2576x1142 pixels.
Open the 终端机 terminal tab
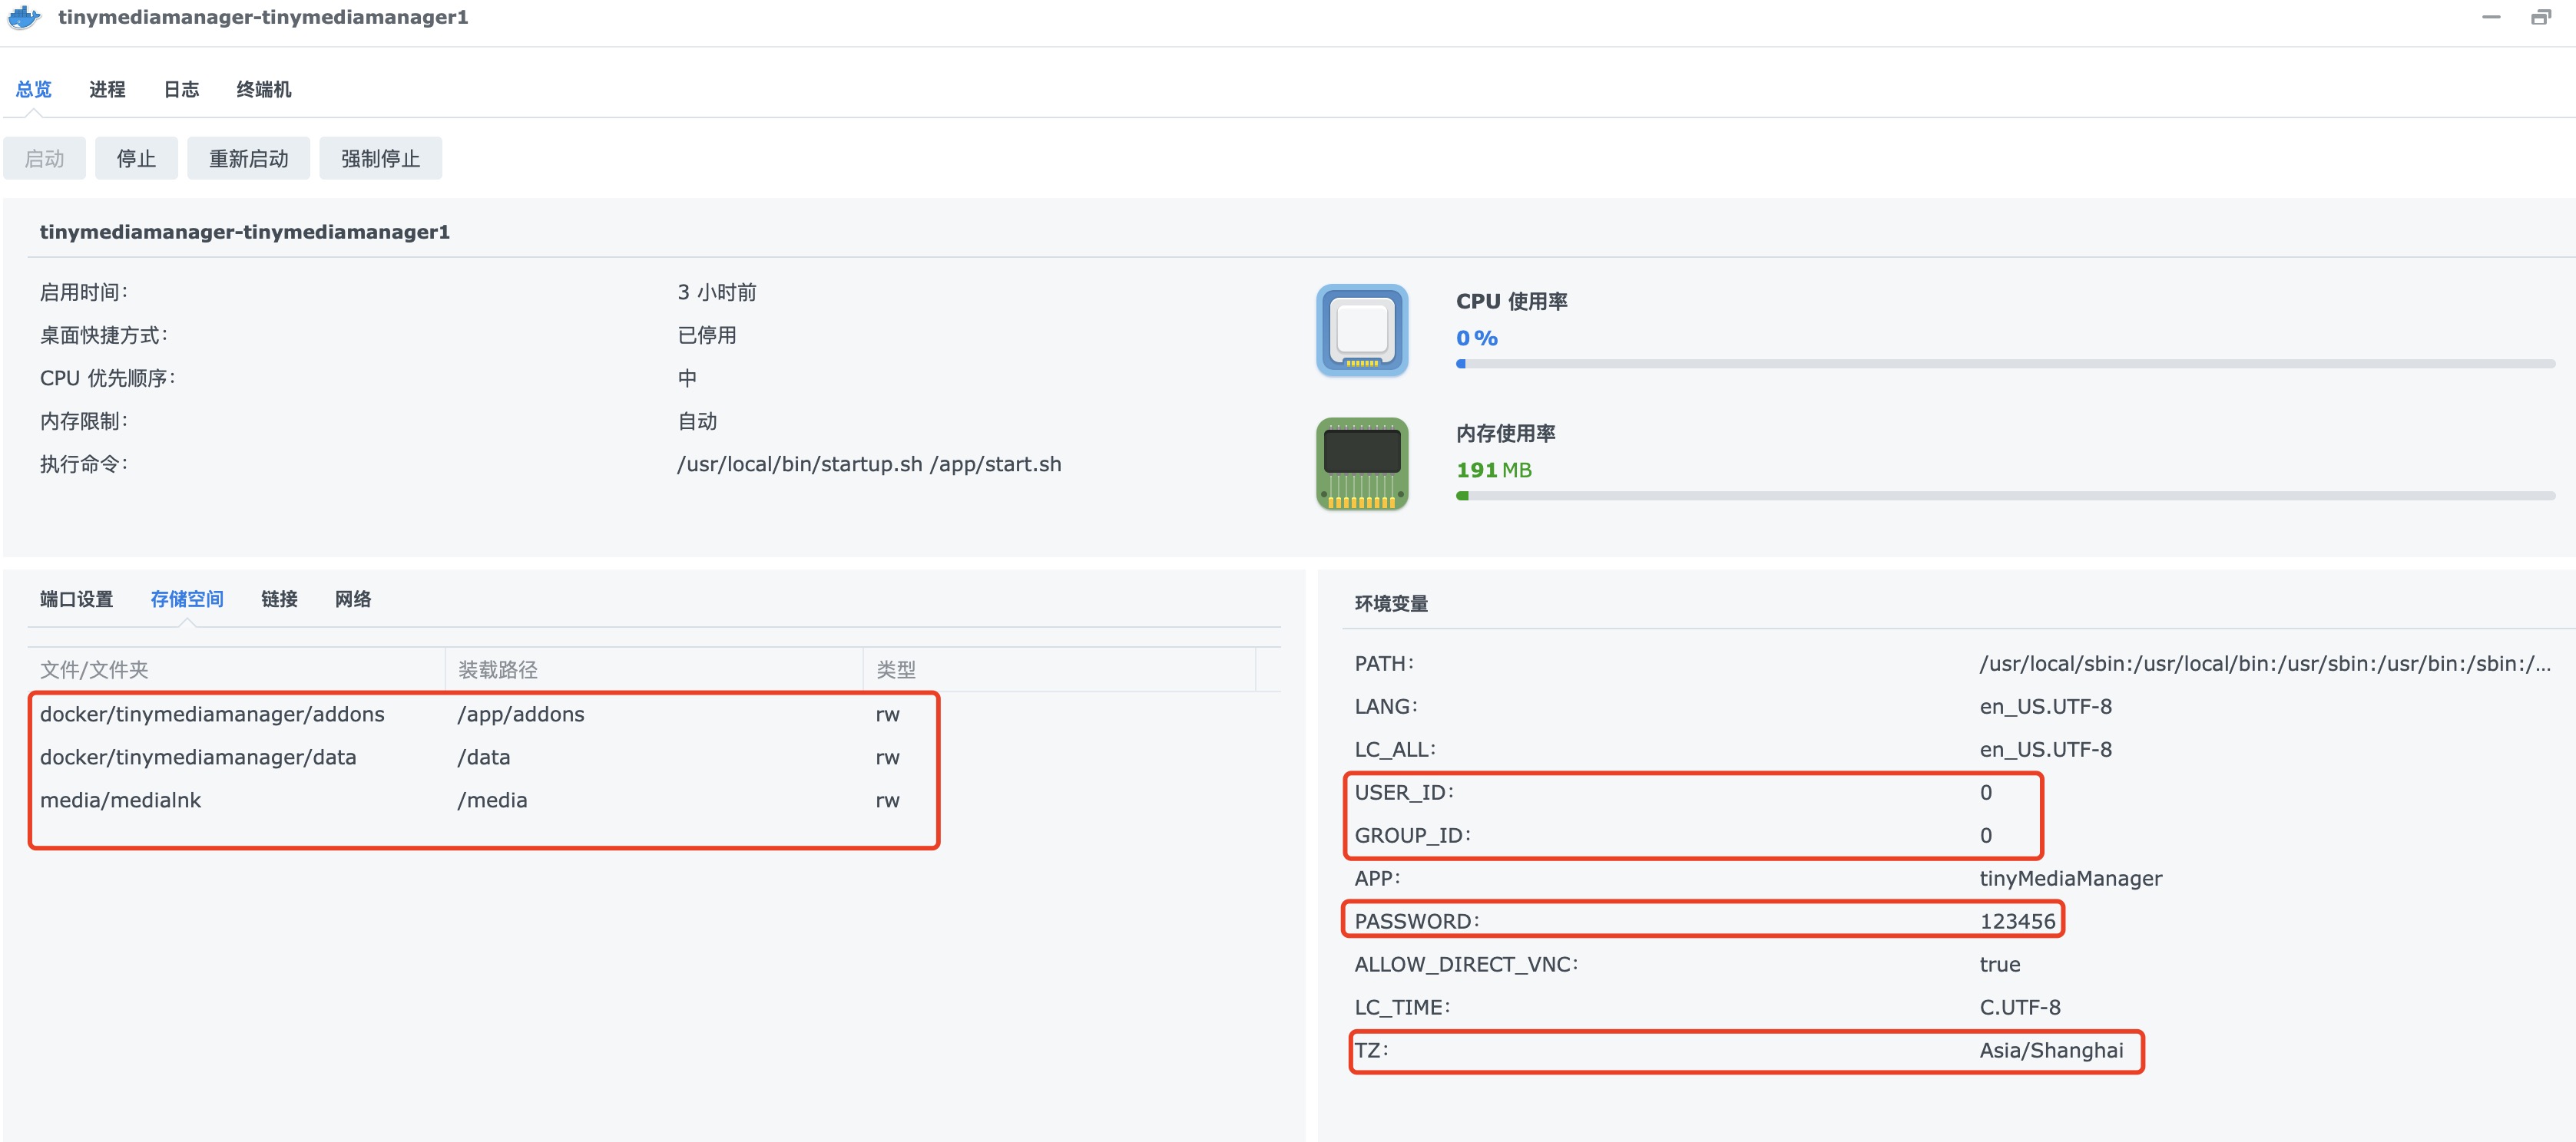point(264,90)
